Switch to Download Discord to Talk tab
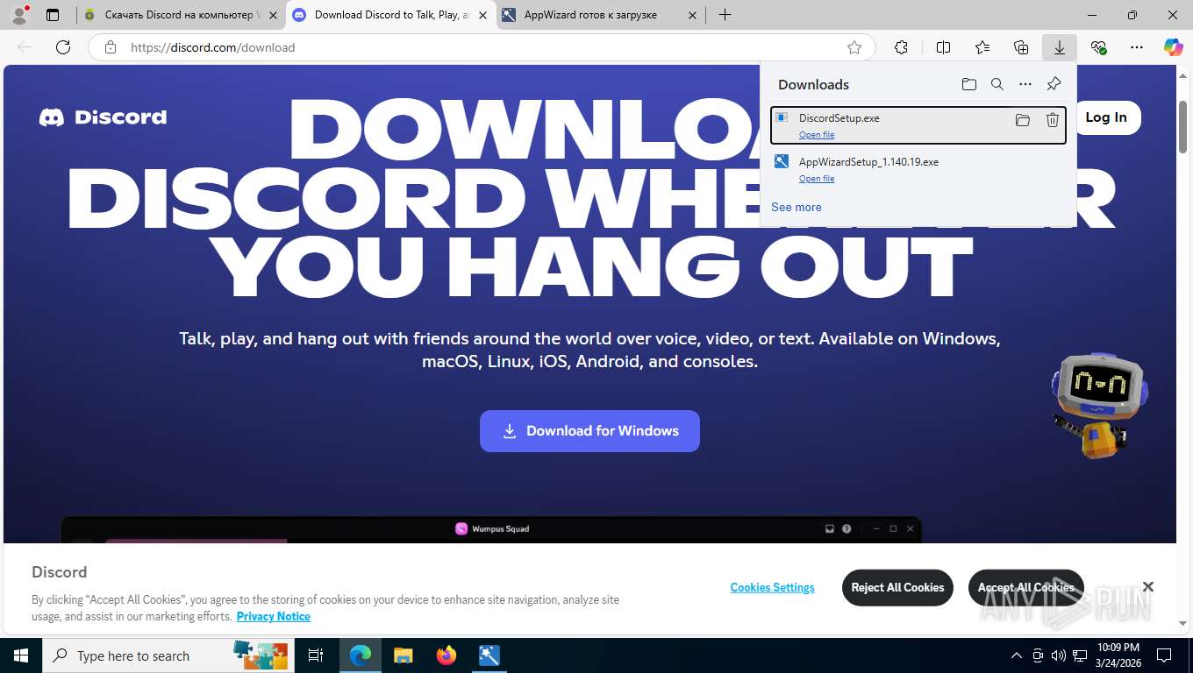Image resolution: width=1193 pixels, height=673 pixels. (x=391, y=15)
